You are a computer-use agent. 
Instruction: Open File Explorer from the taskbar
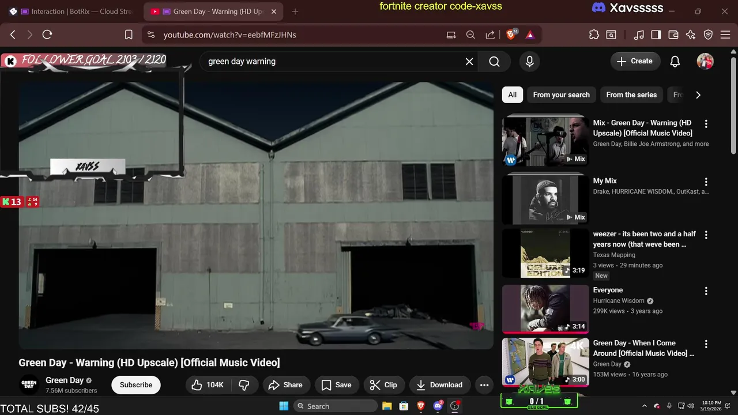point(387,406)
